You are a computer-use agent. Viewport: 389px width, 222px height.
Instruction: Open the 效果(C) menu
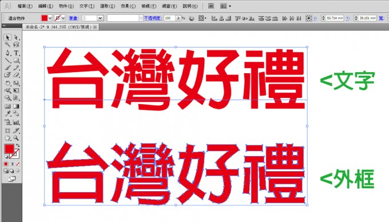128,6
